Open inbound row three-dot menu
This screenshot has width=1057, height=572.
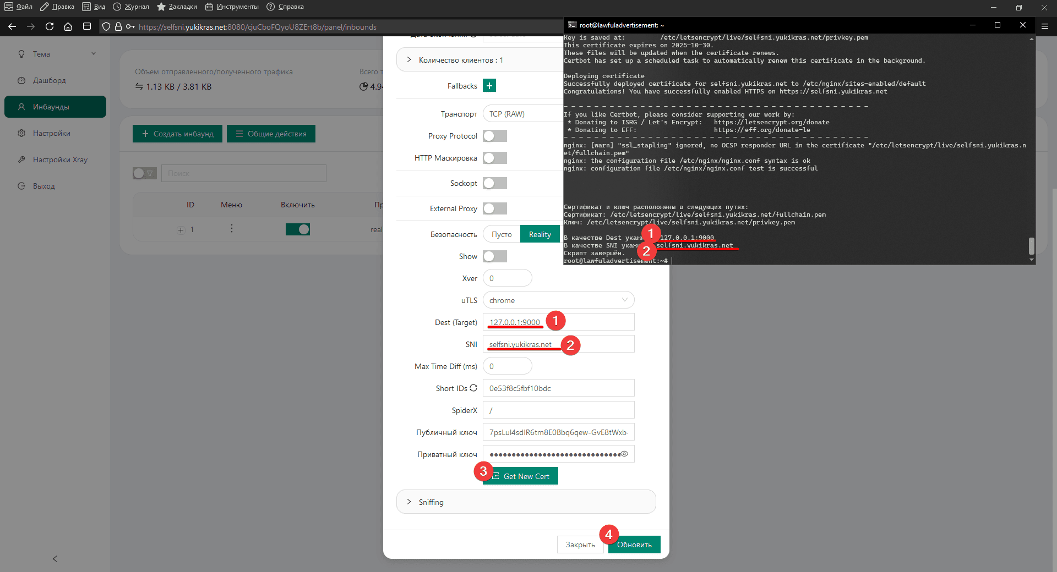coord(231,228)
